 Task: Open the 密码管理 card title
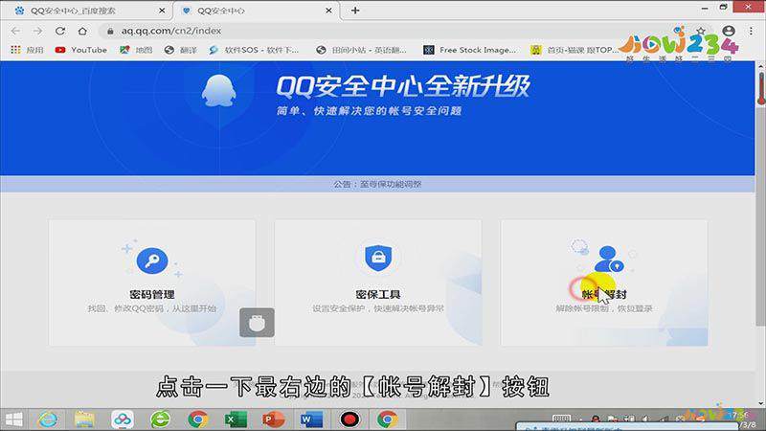point(152,294)
